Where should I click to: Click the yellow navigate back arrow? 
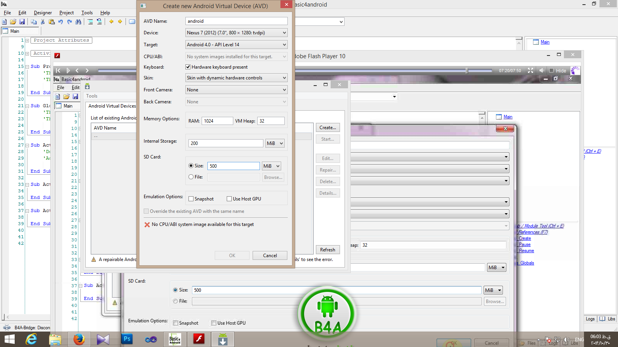[x=111, y=22]
